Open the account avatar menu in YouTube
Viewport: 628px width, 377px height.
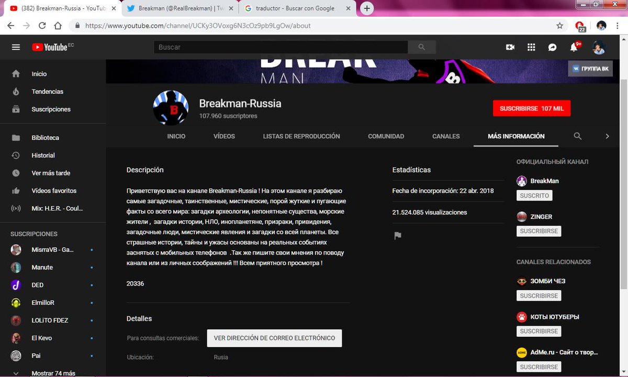(599, 47)
